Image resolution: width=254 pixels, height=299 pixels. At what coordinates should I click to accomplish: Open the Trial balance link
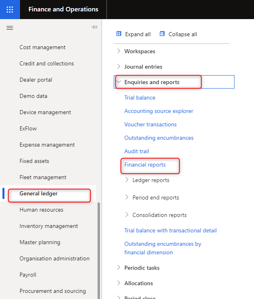140,97
